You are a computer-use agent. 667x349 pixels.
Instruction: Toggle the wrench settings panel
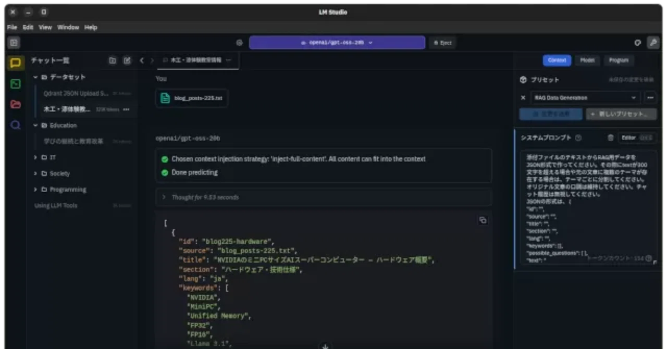click(653, 43)
